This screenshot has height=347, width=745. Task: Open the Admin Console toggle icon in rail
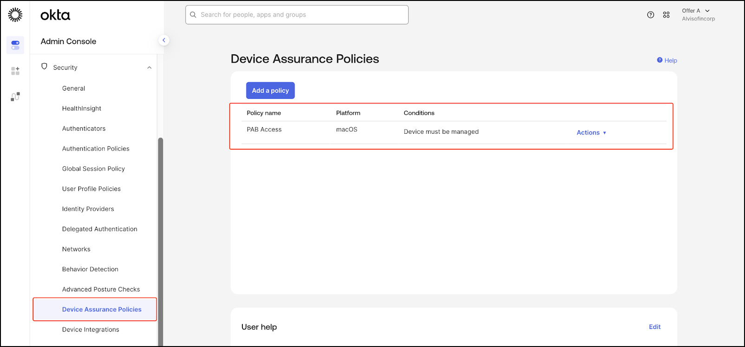tap(15, 45)
